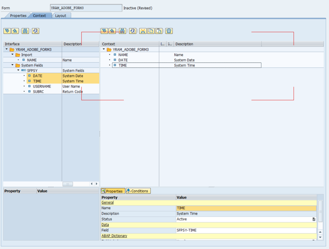Click the Interface column header
Image resolution: width=329 pixels, height=249 pixels.
pyautogui.click(x=32, y=44)
